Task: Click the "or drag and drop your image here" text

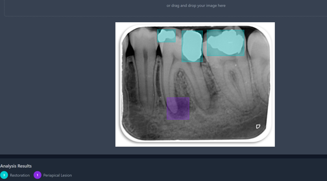Action: point(196,5)
